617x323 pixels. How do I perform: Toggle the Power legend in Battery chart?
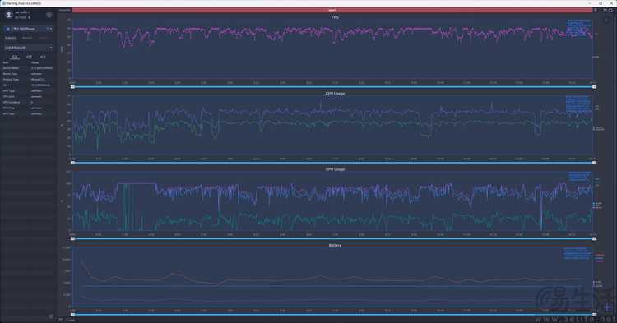pos(598,282)
